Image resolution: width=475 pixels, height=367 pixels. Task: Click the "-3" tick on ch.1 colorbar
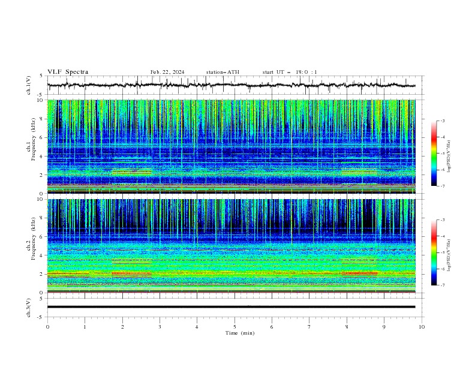(442, 121)
